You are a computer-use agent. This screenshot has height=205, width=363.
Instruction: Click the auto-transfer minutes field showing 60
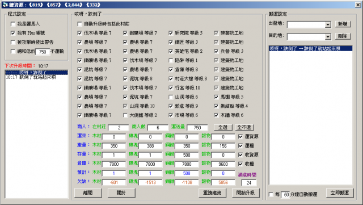click(286, 195)
